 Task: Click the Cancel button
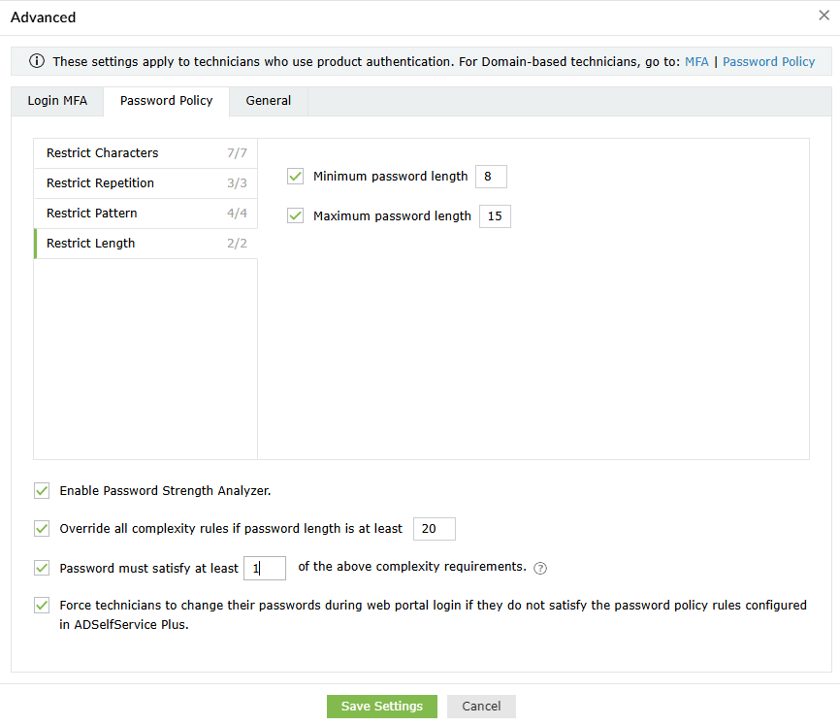point(480,706)
